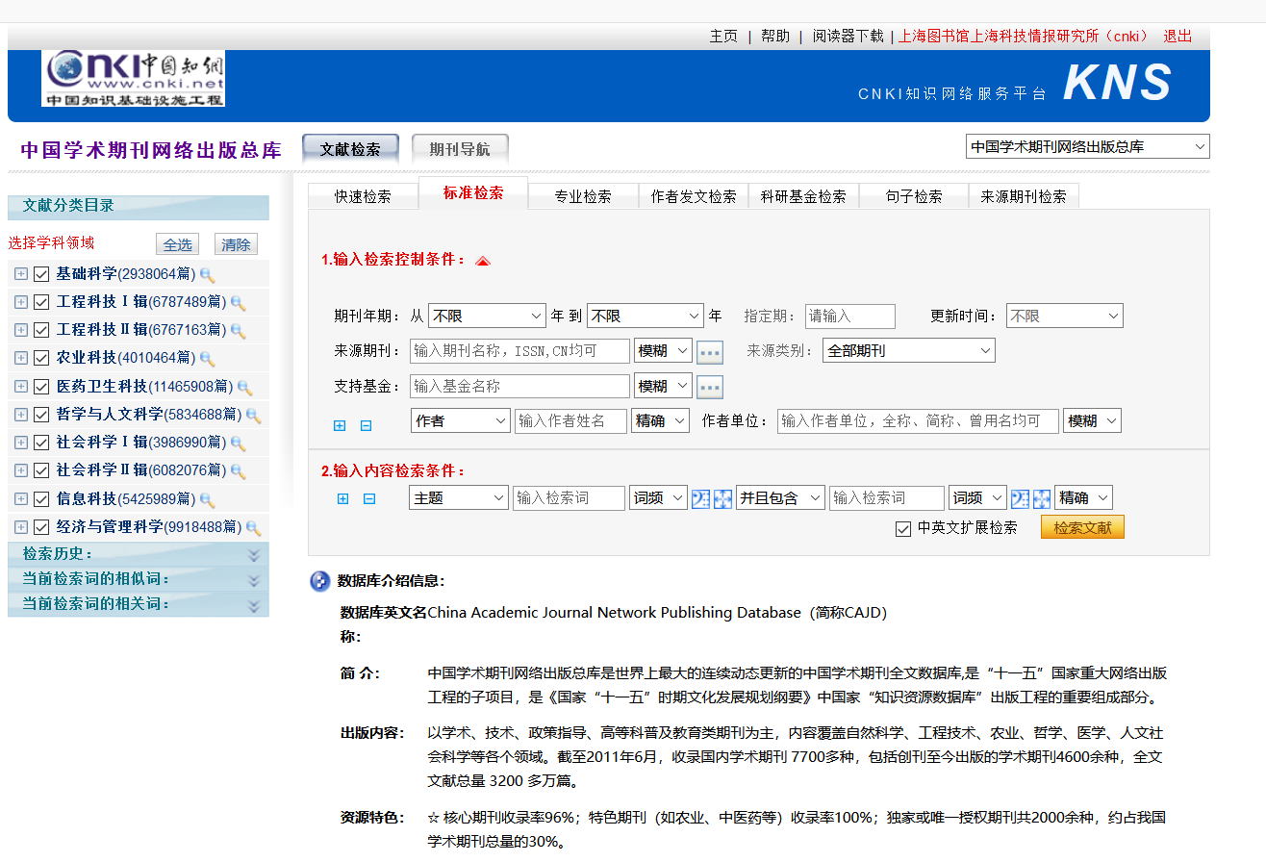Click the 全选 button
Screen dimensions: 1266x862
point(178,244)
